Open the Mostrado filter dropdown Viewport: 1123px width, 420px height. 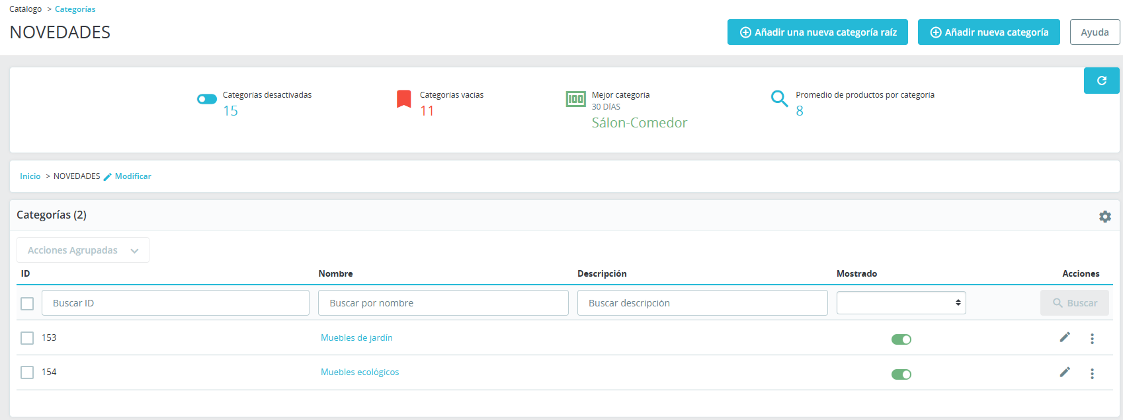tap(901, 302)
